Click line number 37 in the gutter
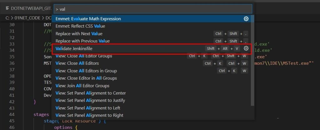The width and height of the screenshot is (320, 130). (12, 70)
